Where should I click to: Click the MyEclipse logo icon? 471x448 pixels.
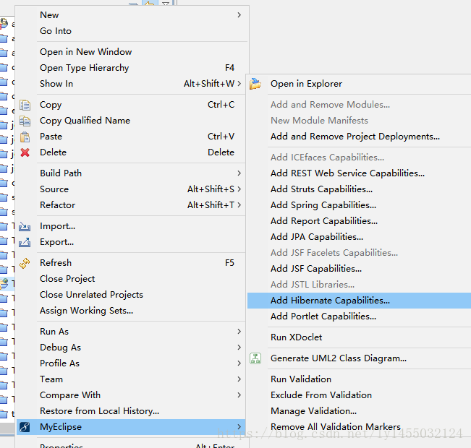[25, 427]
